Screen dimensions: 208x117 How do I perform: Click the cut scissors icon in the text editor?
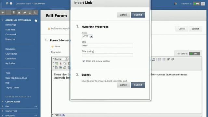(x=61, y=63)
